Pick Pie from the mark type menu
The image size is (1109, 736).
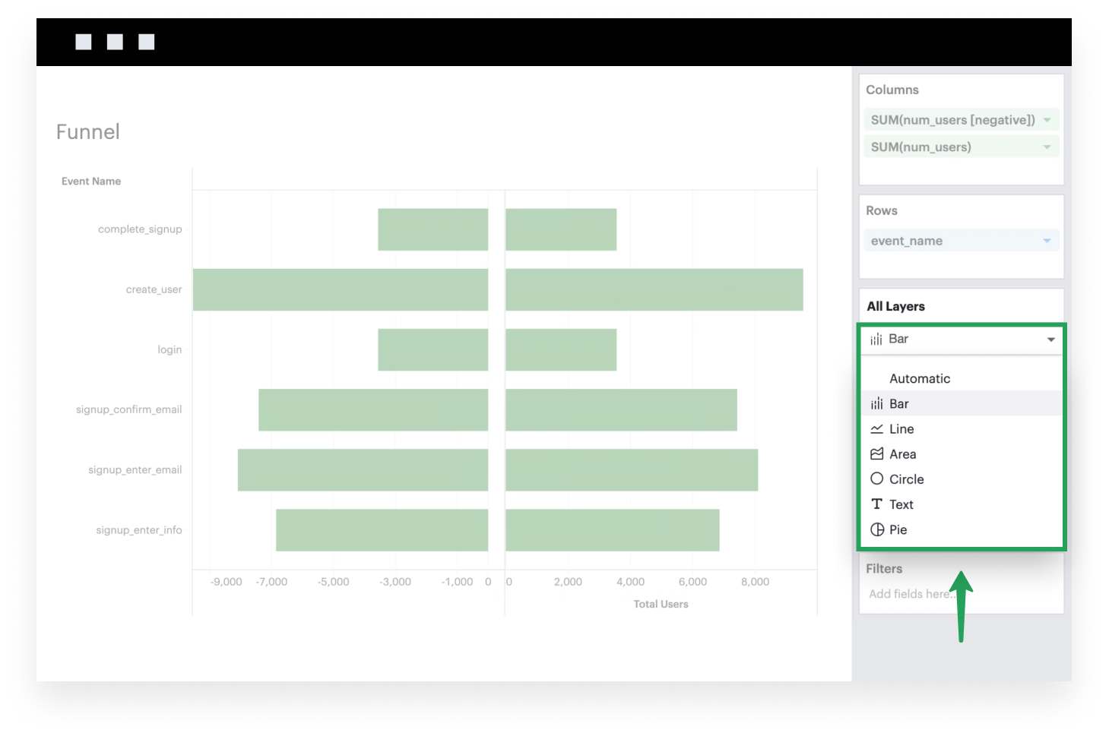[x=898, y=529]
